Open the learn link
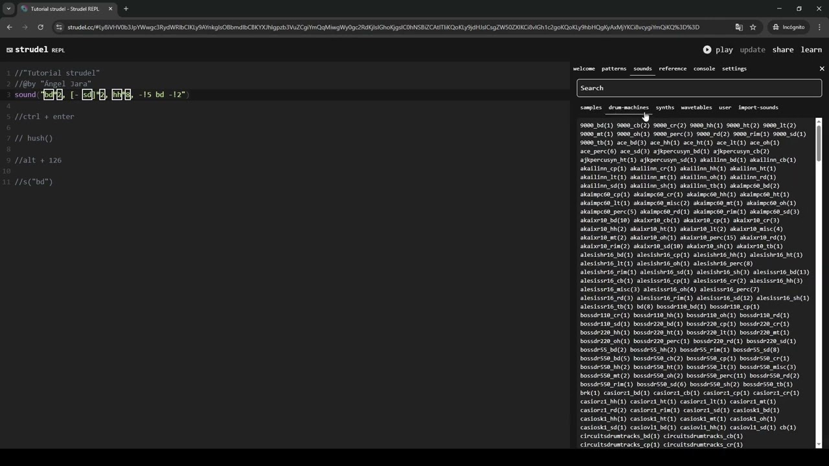The width and height of the screenshot is (829, 466). point(812,50)
